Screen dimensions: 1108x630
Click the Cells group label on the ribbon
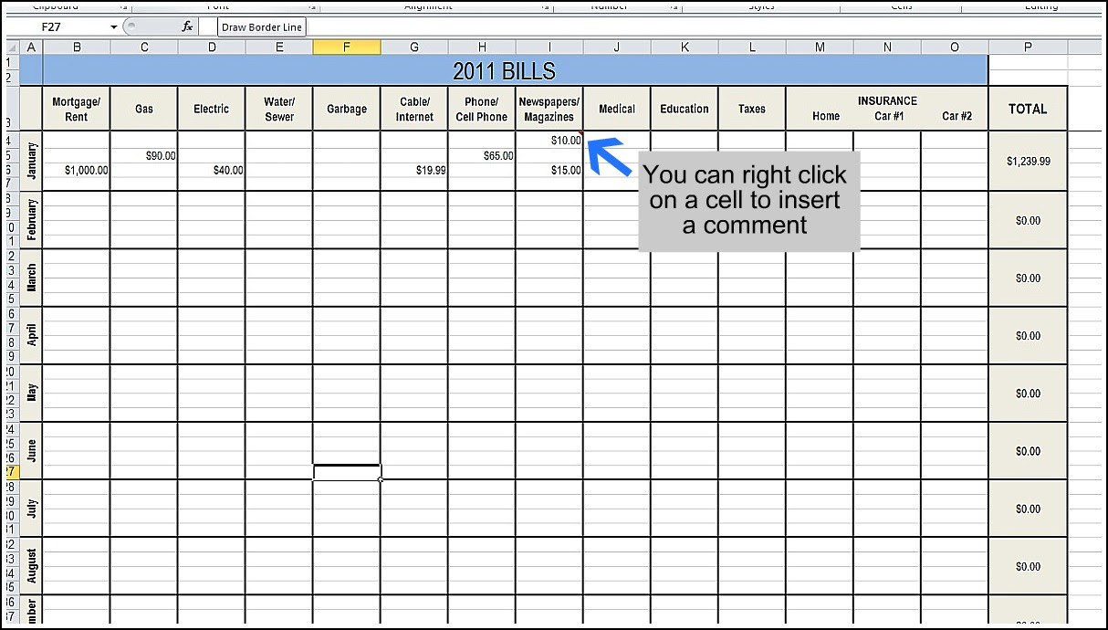pyautogui.click(x=902, y=6)
